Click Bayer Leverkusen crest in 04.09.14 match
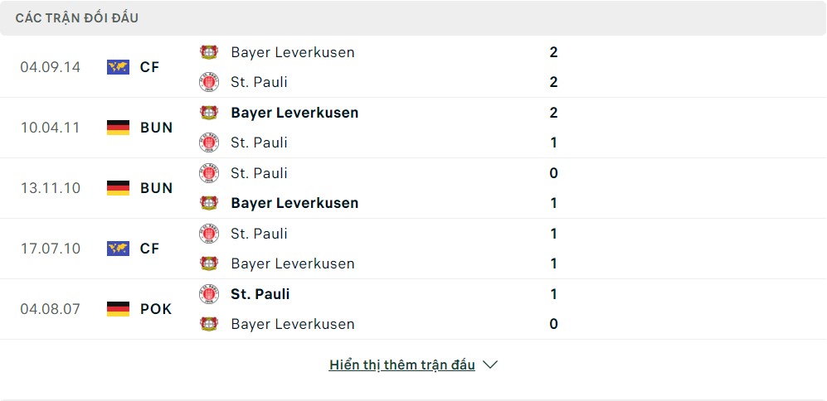This screenshot has height=401, width=827. tap(209, 52)
